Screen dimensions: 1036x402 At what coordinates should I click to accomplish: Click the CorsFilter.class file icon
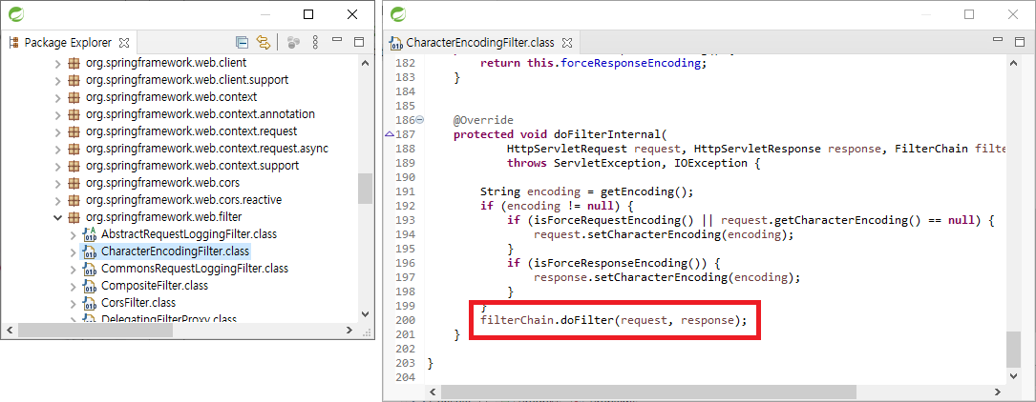89,303
